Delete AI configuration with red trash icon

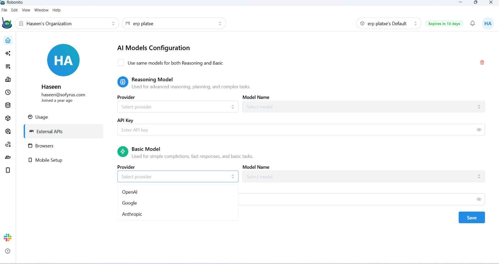[482, 62]
